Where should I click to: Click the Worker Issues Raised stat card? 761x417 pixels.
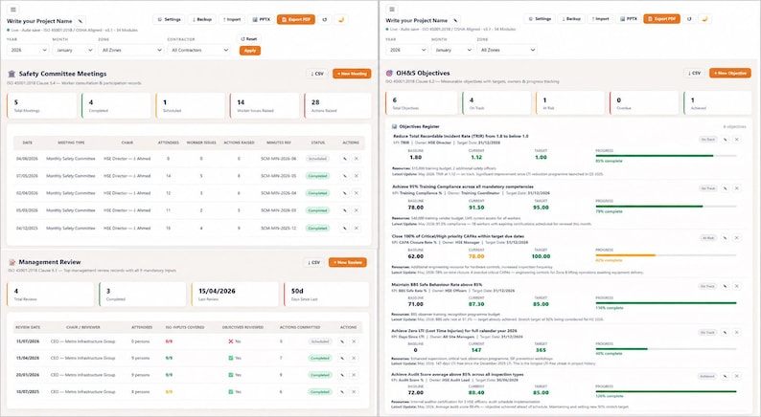(x=265, y=105)
